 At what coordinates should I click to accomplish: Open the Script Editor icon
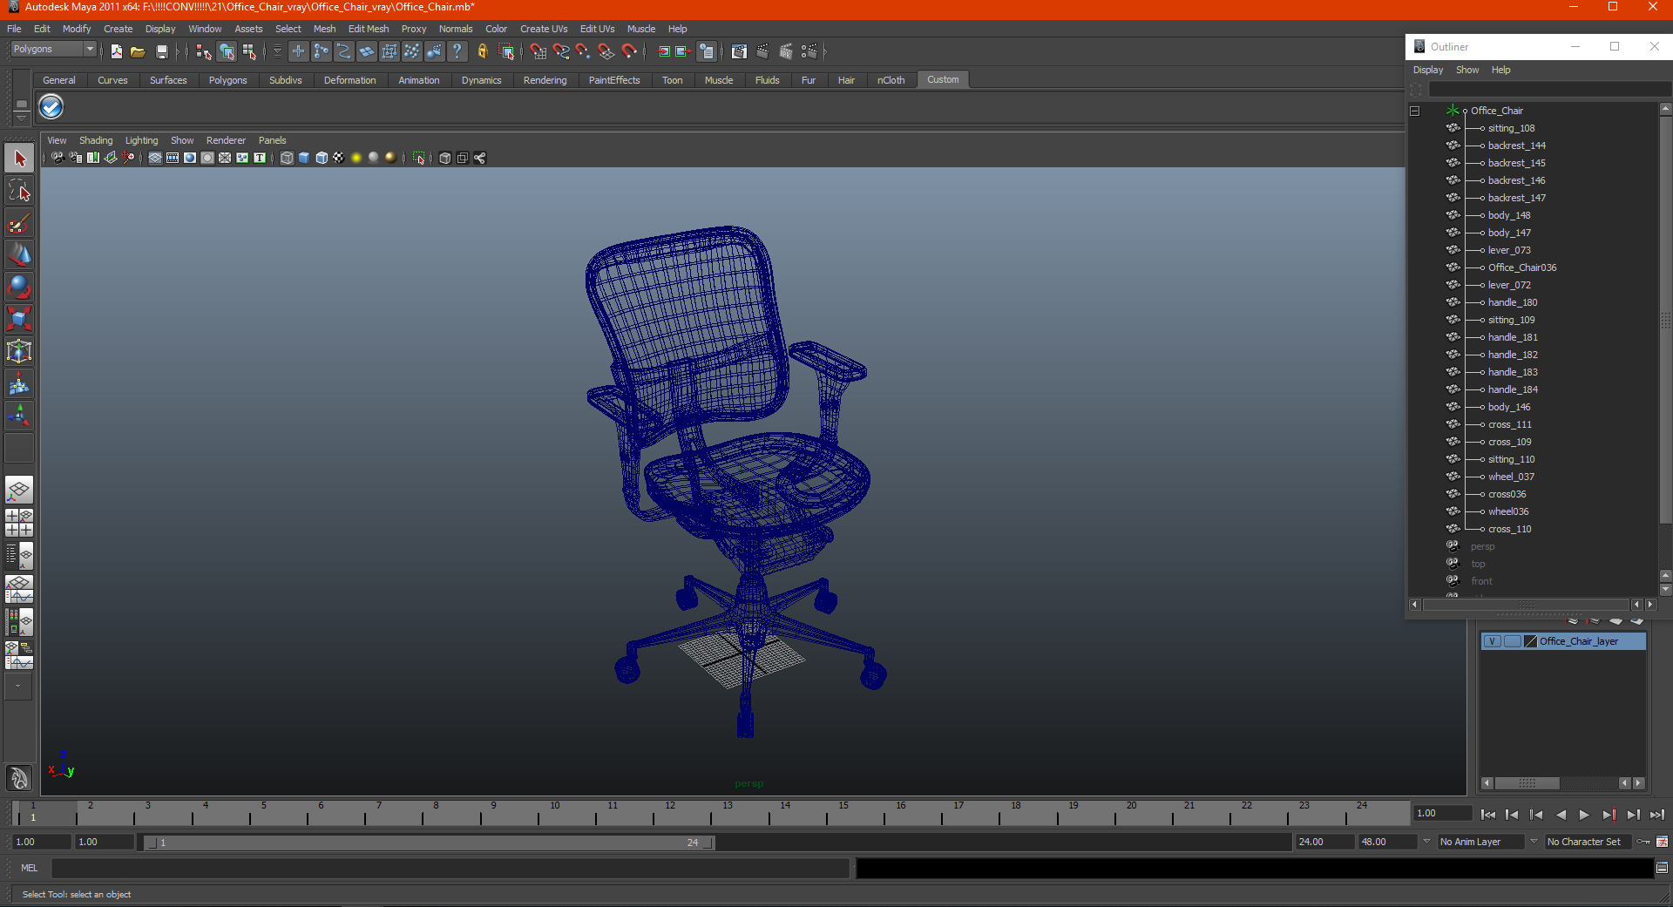(1662, 868)
